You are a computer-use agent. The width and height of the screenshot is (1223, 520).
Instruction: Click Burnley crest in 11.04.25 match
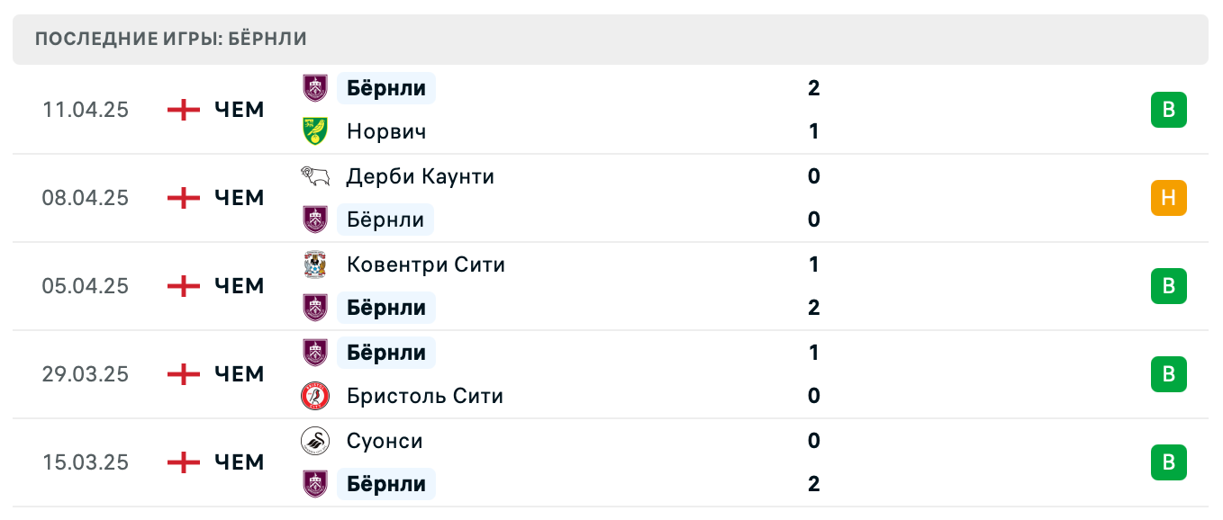tap(315, 88)
